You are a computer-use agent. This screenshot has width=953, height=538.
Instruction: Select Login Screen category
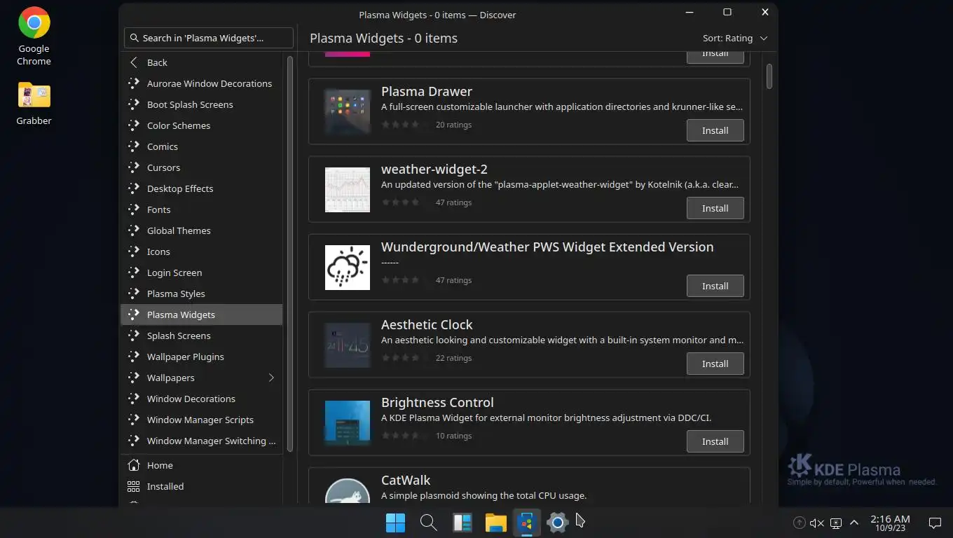pos(202,273)
